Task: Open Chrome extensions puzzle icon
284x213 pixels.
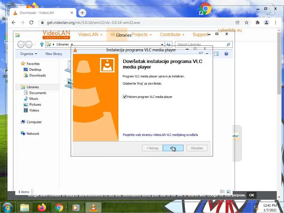Action: (x=258, y=22)
